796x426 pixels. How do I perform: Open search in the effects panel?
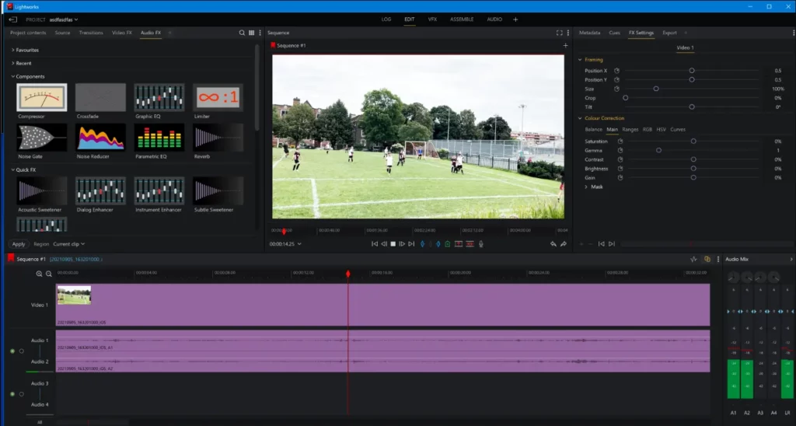pos(242,33)
